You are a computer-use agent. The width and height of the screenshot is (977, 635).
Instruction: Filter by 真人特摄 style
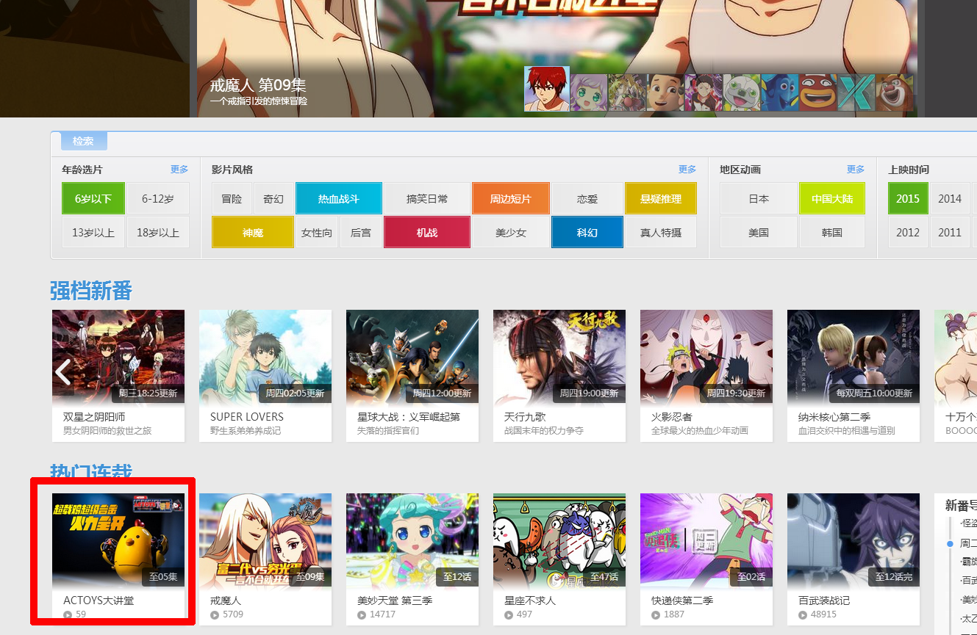[x=661, y=232]
